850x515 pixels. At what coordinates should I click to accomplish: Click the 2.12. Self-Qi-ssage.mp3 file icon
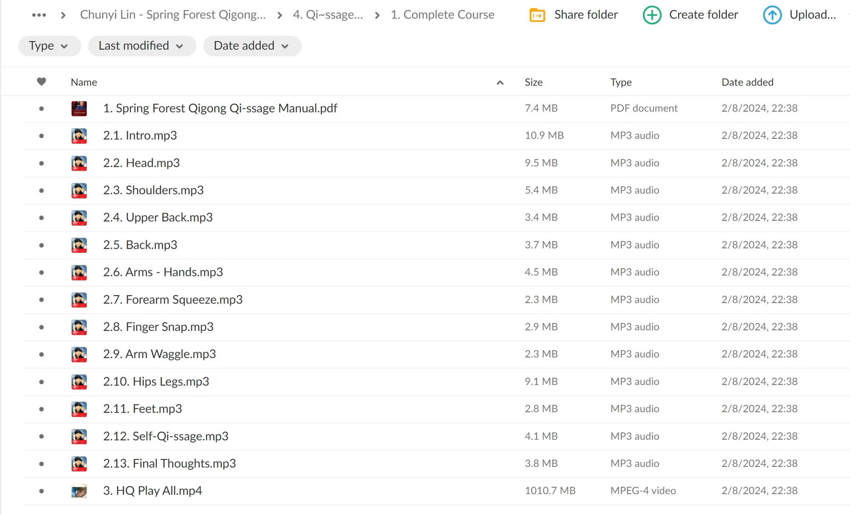coord(79,436)
